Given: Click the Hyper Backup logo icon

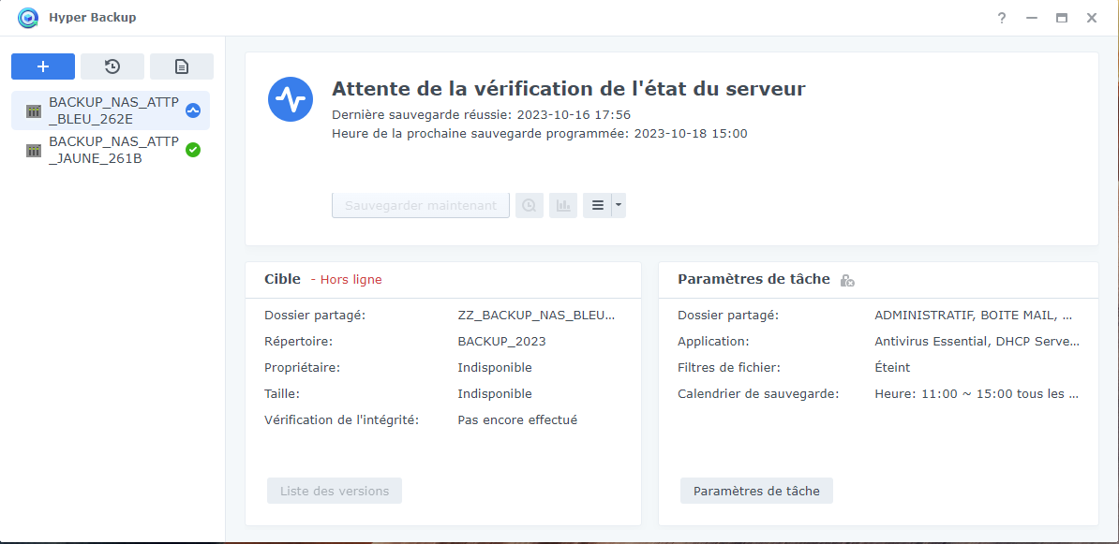Looking at the screenshot, I should click(x=28, y=18).
